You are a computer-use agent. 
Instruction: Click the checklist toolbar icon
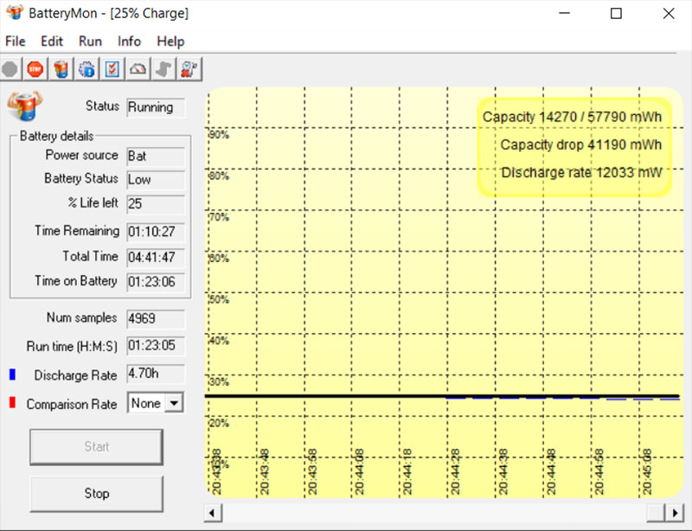pyautogui.click(x=112, y=68)
